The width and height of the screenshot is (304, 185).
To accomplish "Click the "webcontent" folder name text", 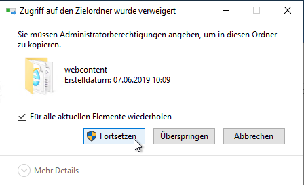I will click(86, 70).
